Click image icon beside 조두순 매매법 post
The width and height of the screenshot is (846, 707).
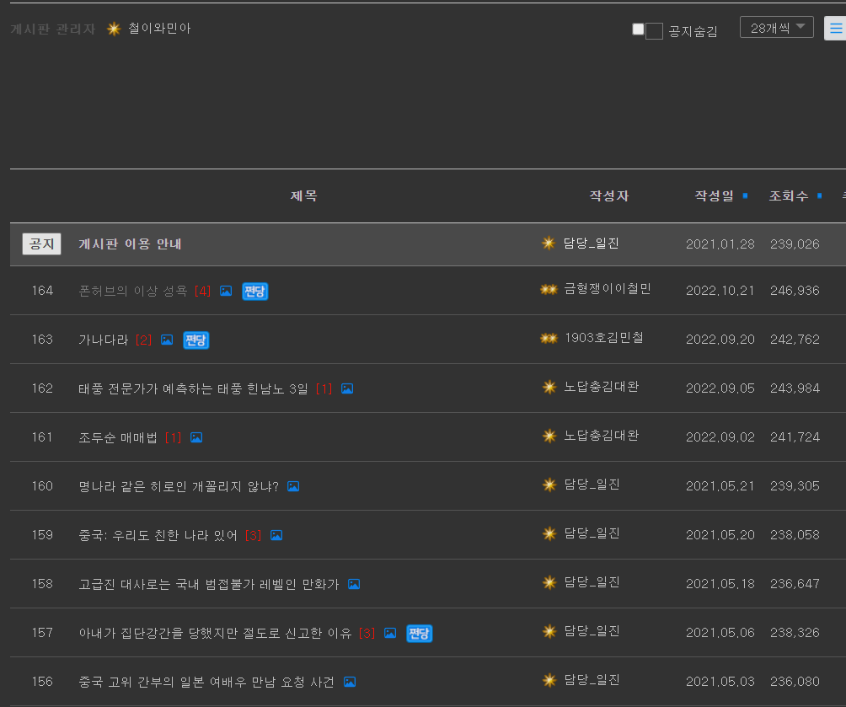(196, 437)
